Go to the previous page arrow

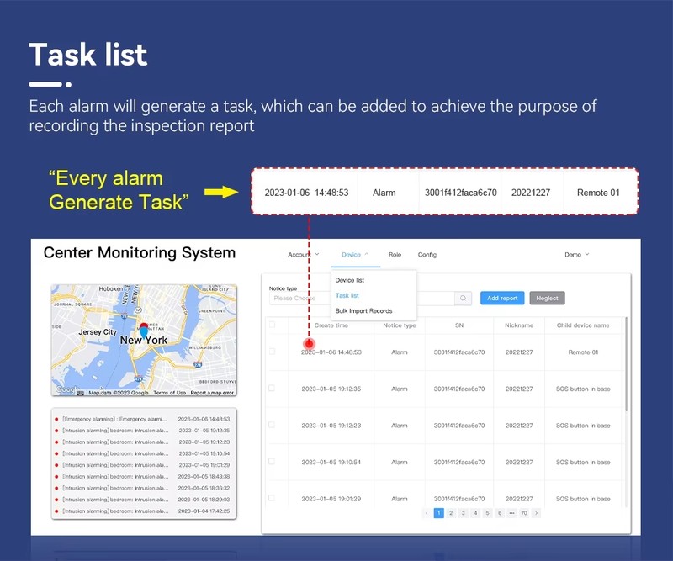(x=427, y=512)
